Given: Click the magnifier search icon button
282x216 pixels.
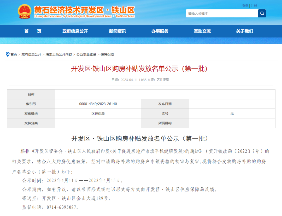Looking at the screenshot, I should [x=262, y=14].
